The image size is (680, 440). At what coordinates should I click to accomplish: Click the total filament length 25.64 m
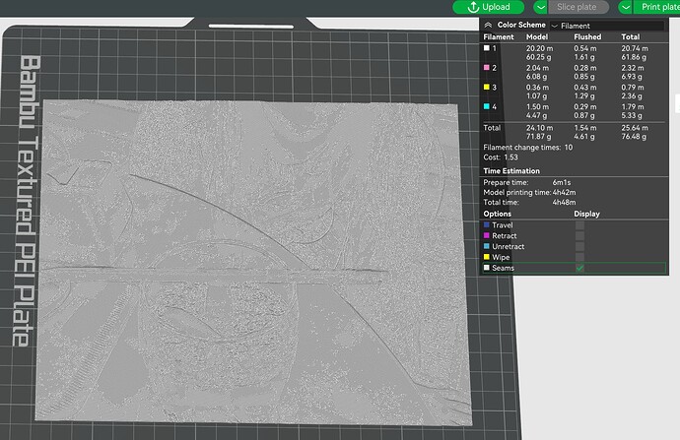pyautogui.click(x=635, y=128)
